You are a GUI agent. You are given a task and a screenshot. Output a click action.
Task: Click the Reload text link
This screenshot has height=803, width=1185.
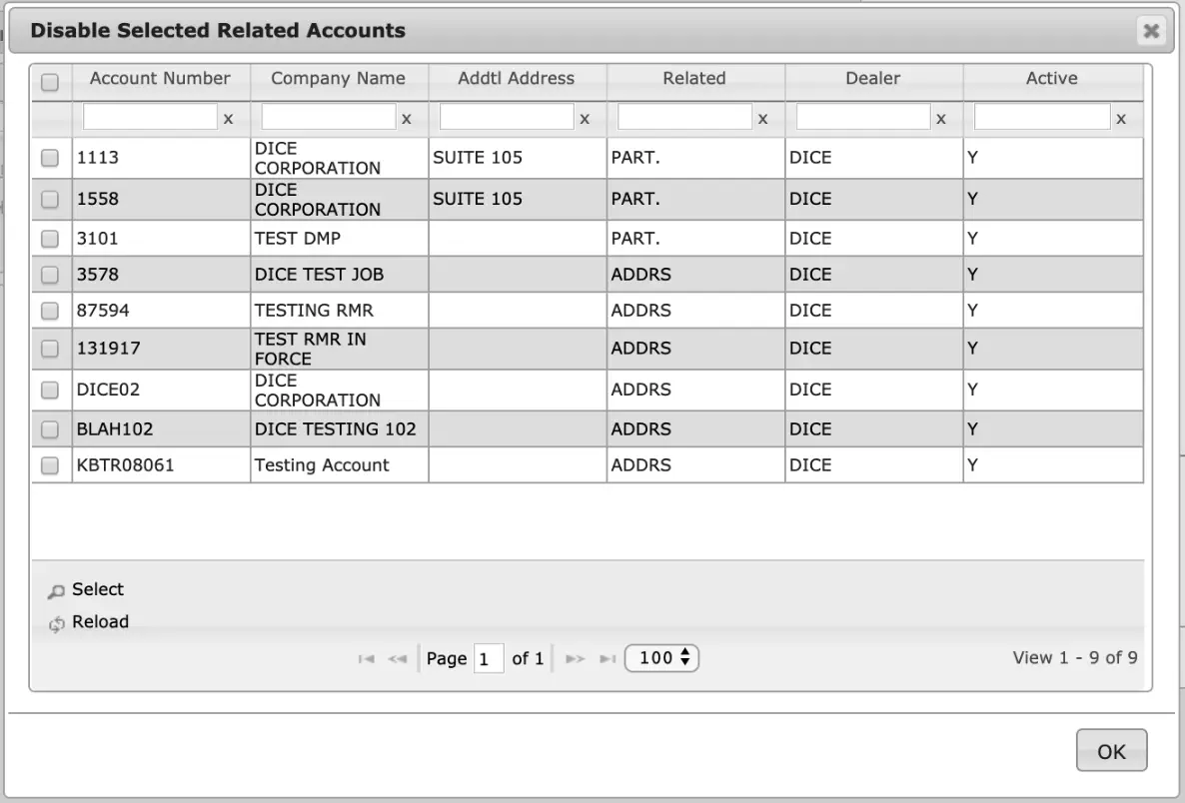click(101, 621)
